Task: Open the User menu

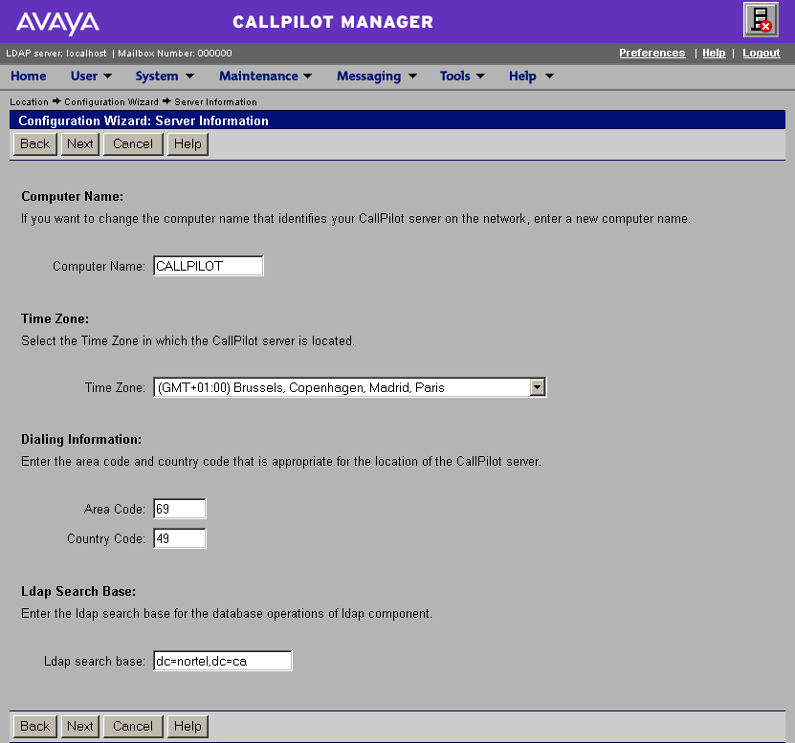Action: pos(84,76)
